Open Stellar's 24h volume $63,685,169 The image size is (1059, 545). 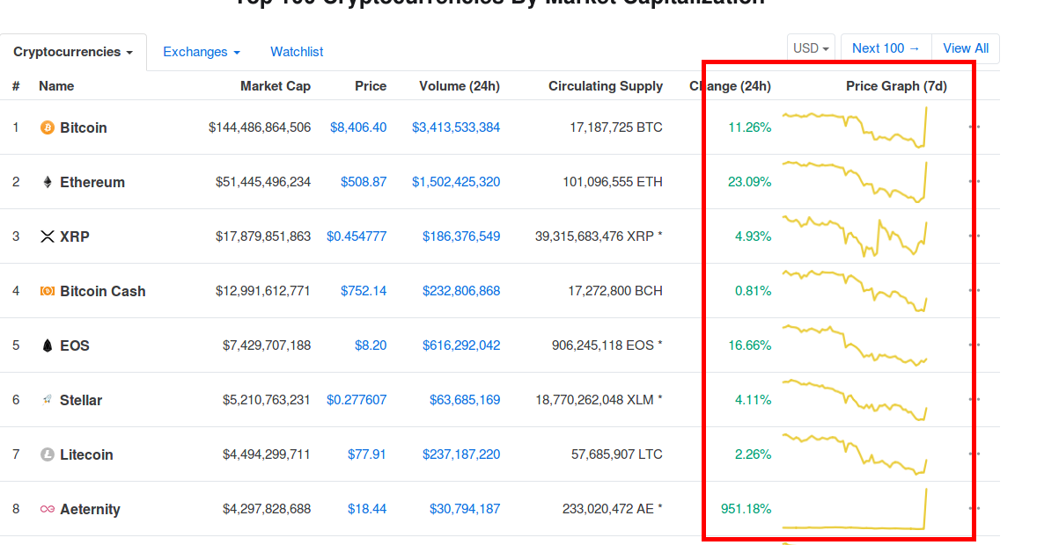465,400
